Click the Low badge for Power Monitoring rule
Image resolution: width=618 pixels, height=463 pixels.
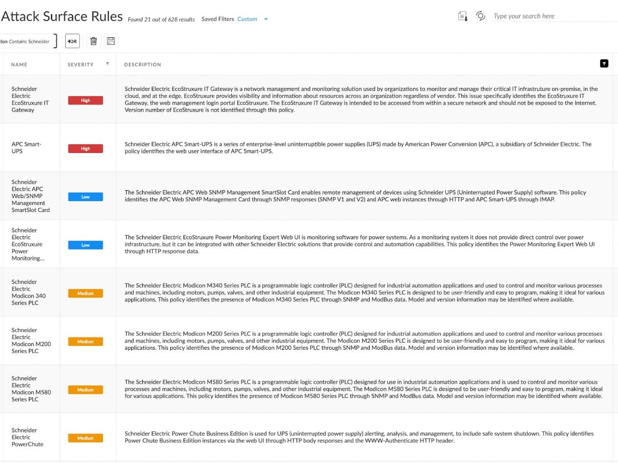click(86, 245)
